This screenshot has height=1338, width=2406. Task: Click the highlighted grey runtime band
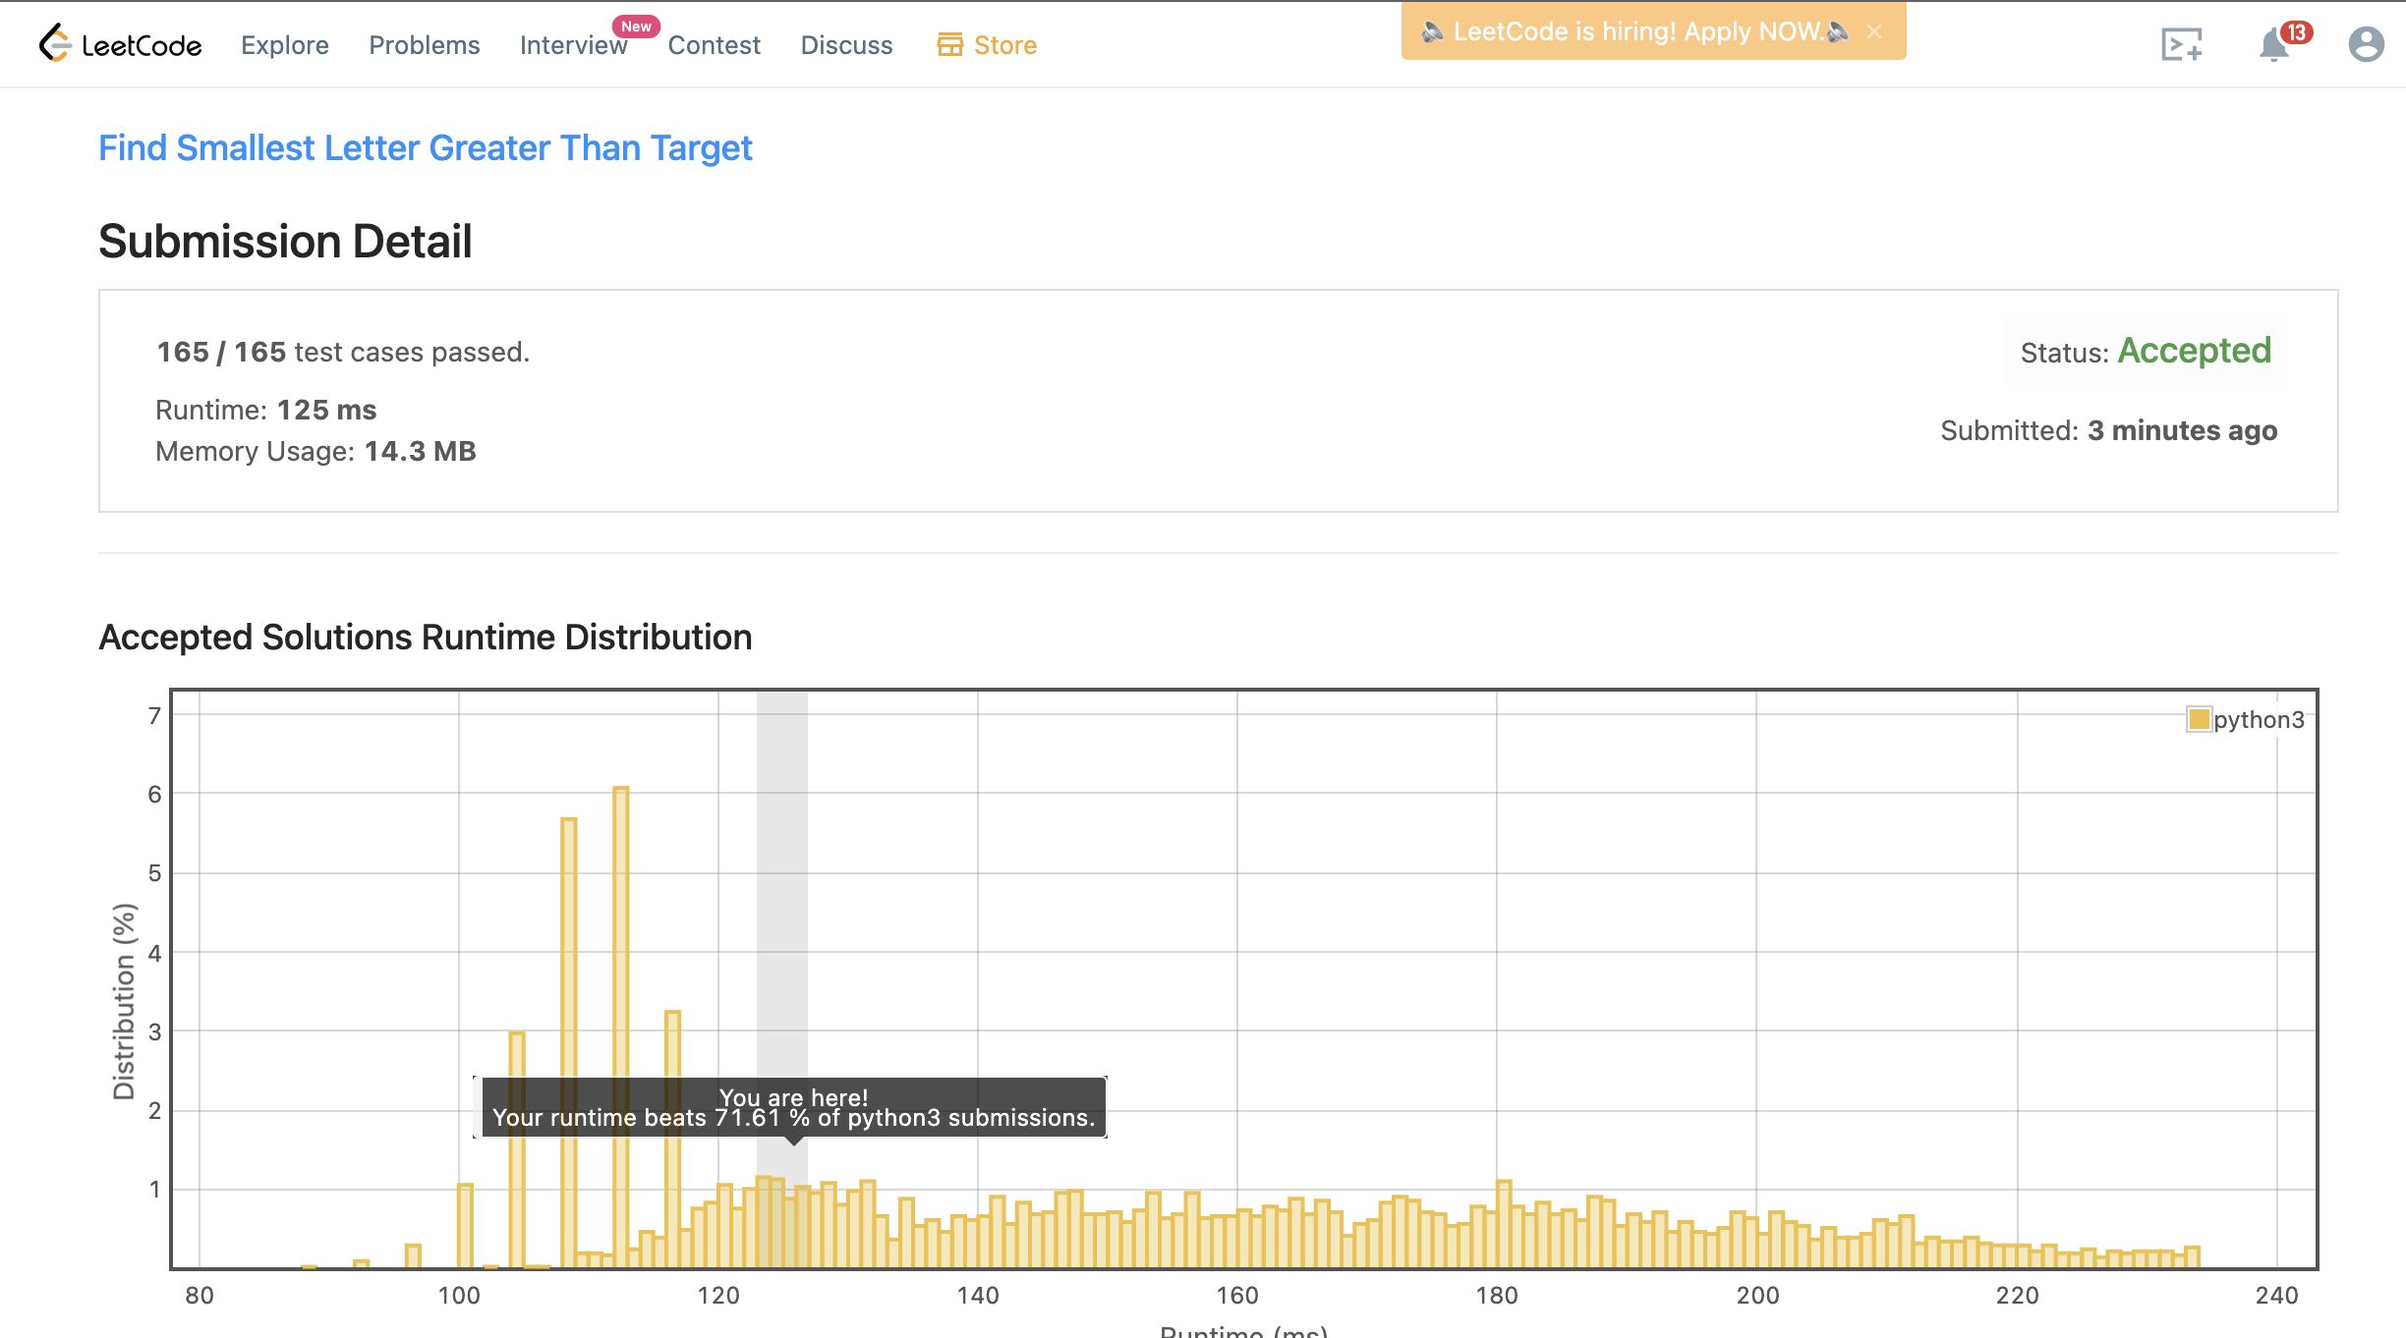(782, 884)
